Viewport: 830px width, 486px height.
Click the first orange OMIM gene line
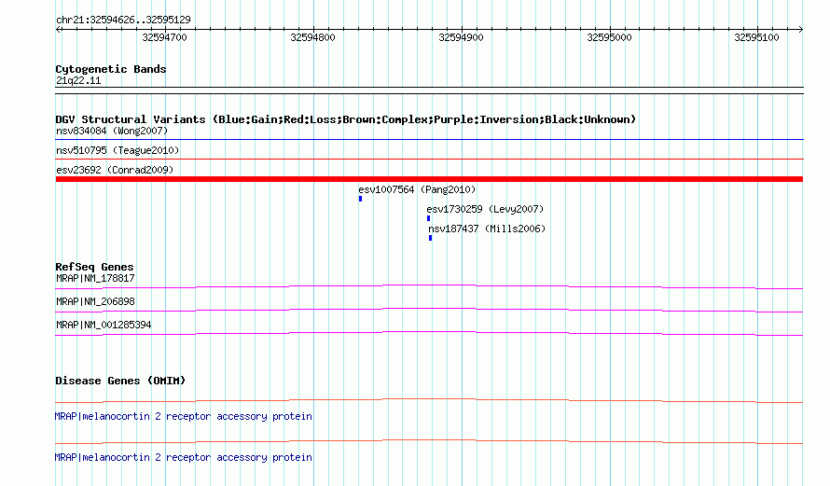[x=429, y=400]
